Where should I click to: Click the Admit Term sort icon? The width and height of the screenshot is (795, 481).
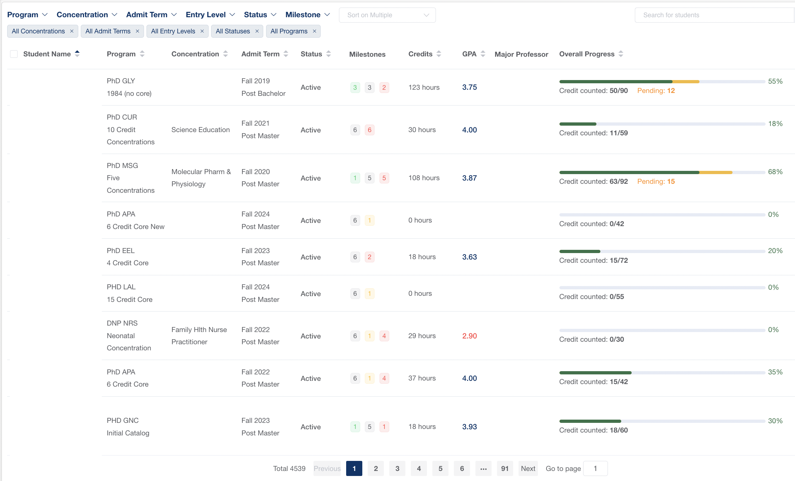(x=286, y=54)
